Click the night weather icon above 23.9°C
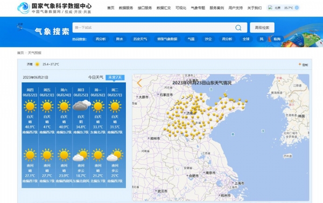 click(64, 155)
